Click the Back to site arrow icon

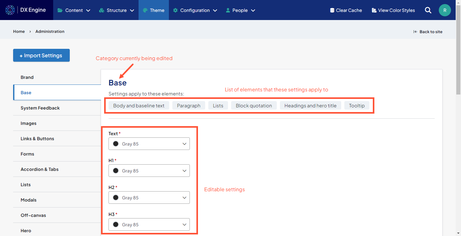415,32
